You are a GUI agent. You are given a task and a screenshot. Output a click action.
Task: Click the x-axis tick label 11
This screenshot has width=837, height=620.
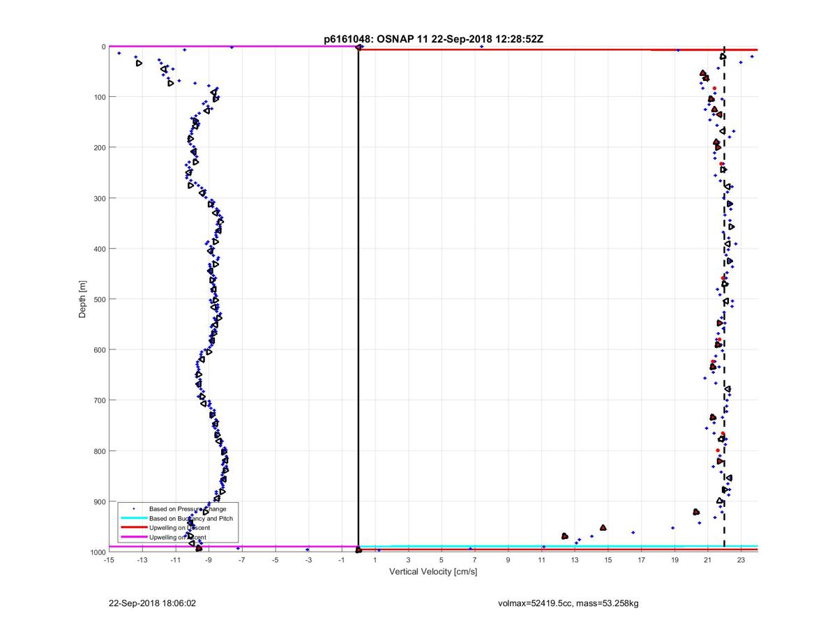tap(541, 560)
